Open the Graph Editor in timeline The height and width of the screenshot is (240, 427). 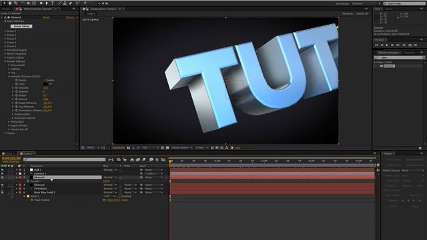point(163,160)
